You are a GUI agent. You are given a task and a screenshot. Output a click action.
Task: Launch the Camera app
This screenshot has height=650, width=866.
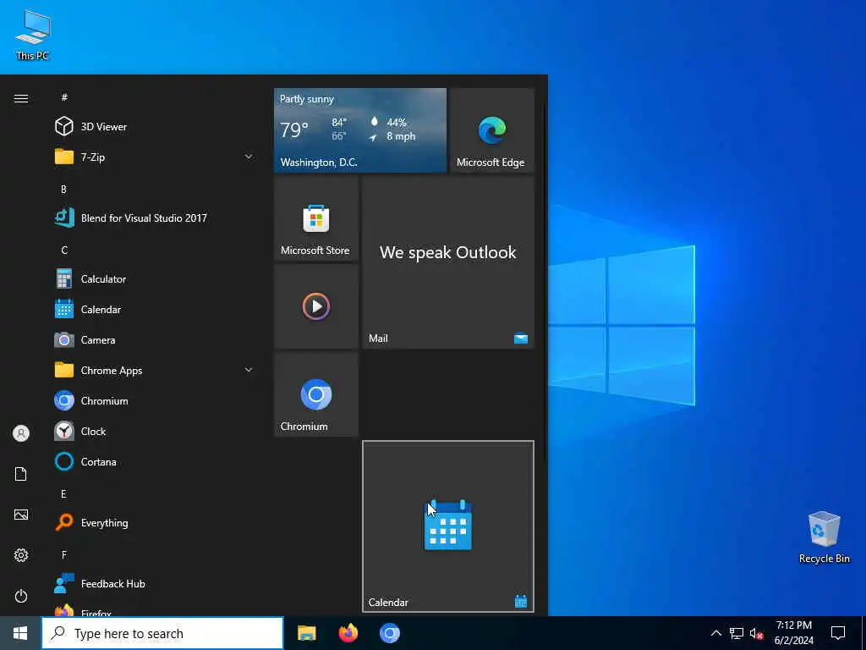(x=155, y=340)
